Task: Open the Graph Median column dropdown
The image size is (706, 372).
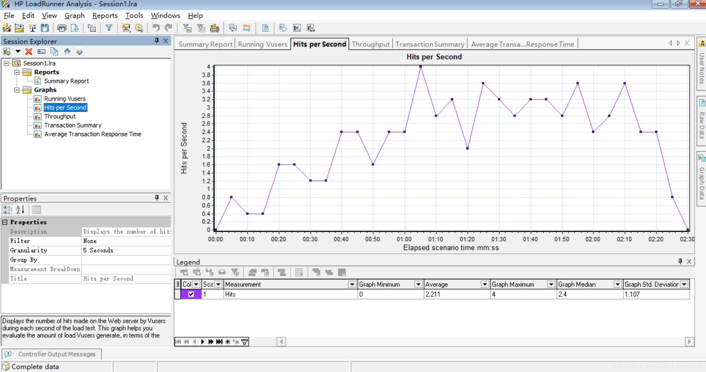Action: (617, 284)
